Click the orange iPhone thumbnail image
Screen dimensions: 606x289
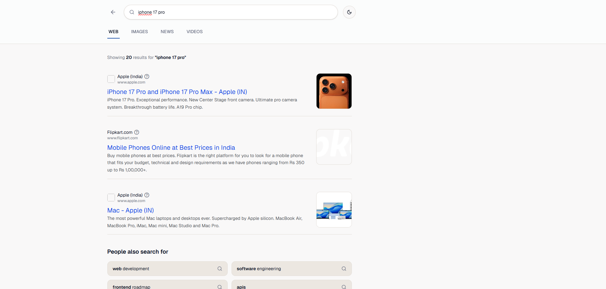coord(334,91)
